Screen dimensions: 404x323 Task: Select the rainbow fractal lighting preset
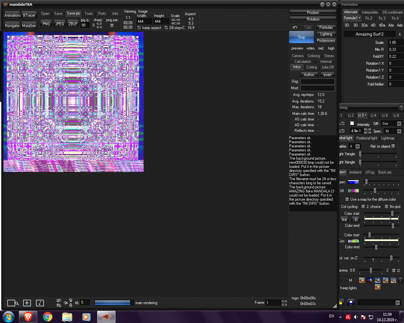pos(370,280)
